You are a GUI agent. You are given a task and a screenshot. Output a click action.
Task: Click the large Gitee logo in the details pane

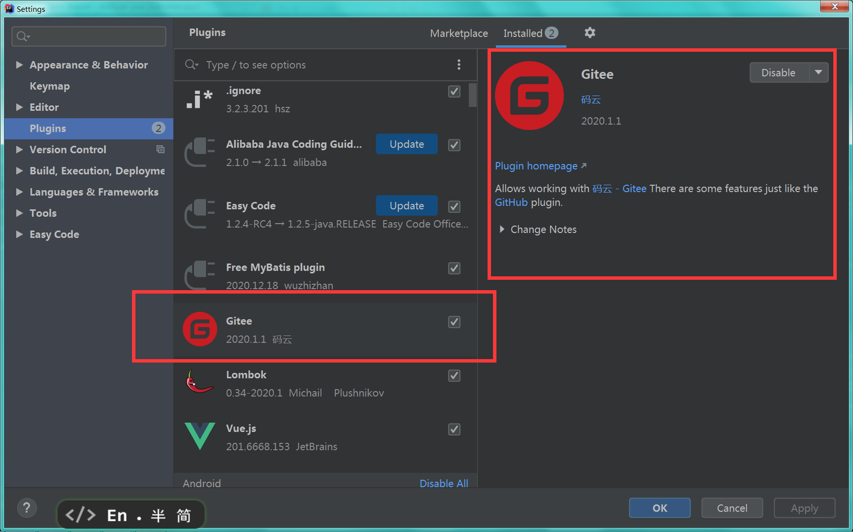coord(529,96)
